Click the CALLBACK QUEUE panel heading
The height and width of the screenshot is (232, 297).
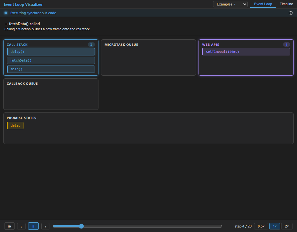[x=22, y=83]
